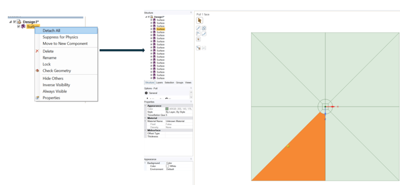
Task: Toggle the Design1 checkbox in left tree
Action: point(15,21)
